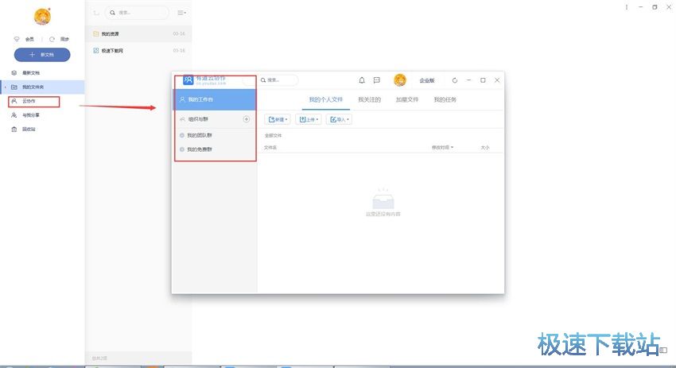
Task: Select 我的文件夹 in the sidebar
Action: 42,87
